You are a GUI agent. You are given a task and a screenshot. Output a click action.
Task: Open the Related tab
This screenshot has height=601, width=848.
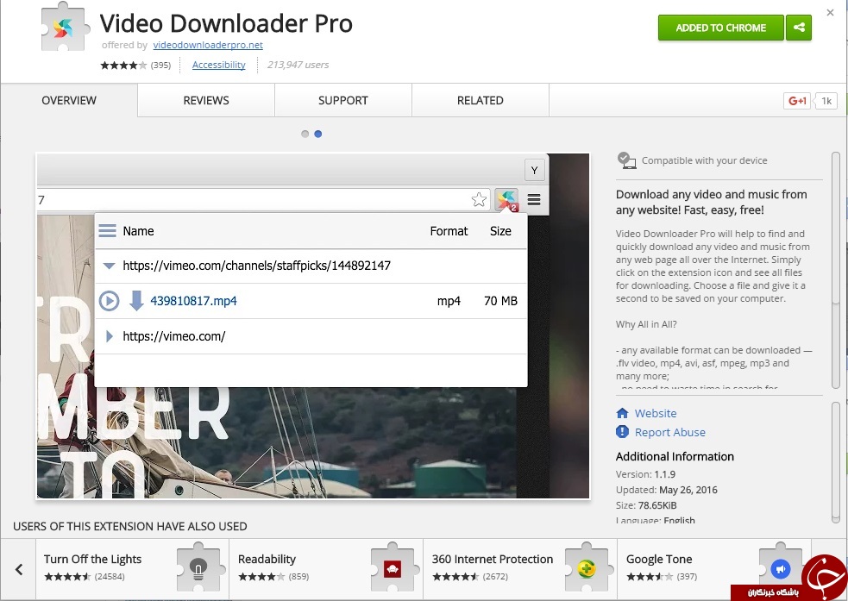[481, 101]
